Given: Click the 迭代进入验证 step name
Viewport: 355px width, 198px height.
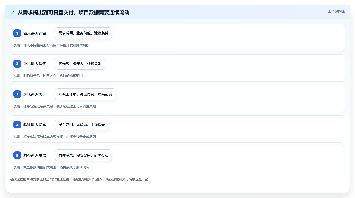Looking at the screenshot, I should point(35,94).
